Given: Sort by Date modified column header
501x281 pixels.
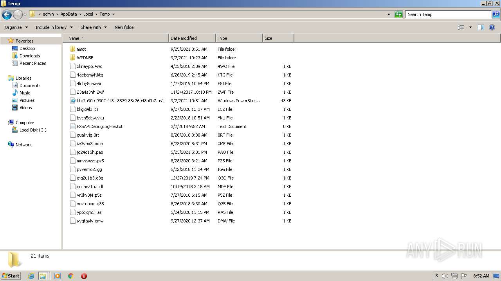Looking at the screenshot, I should click(192, 38).
